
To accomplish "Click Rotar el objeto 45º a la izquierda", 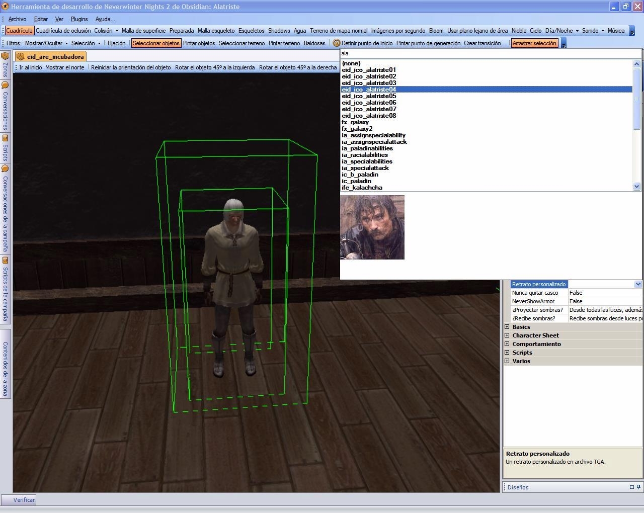I will [x=215, y=67].
